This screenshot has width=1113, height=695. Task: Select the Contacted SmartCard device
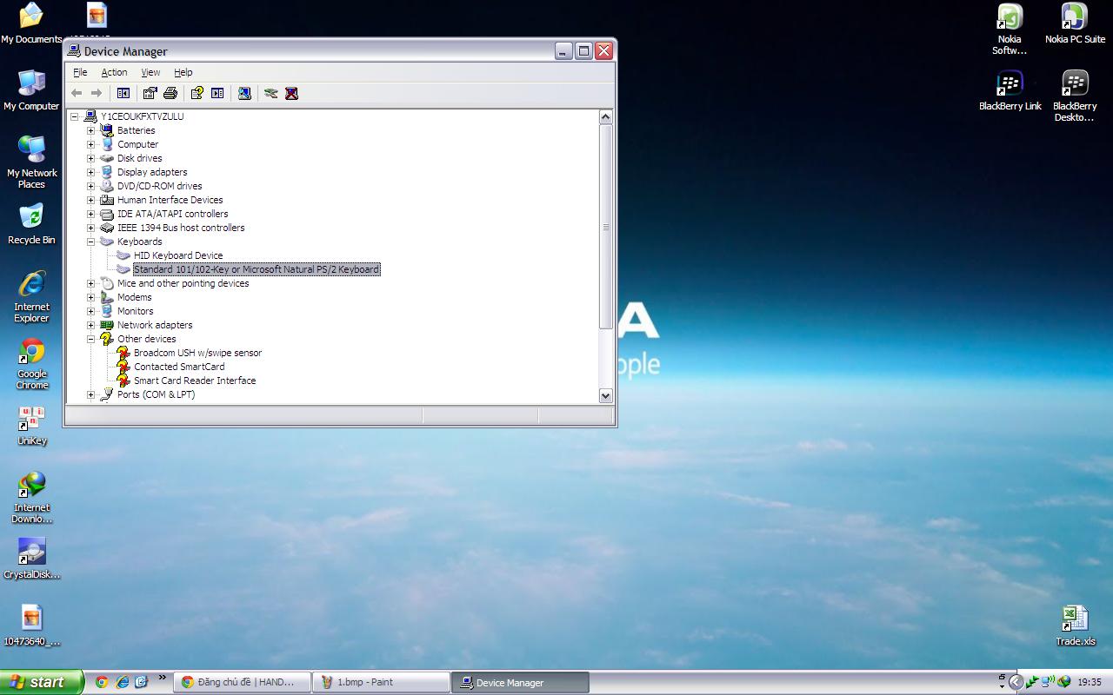(x=179, y=367)
